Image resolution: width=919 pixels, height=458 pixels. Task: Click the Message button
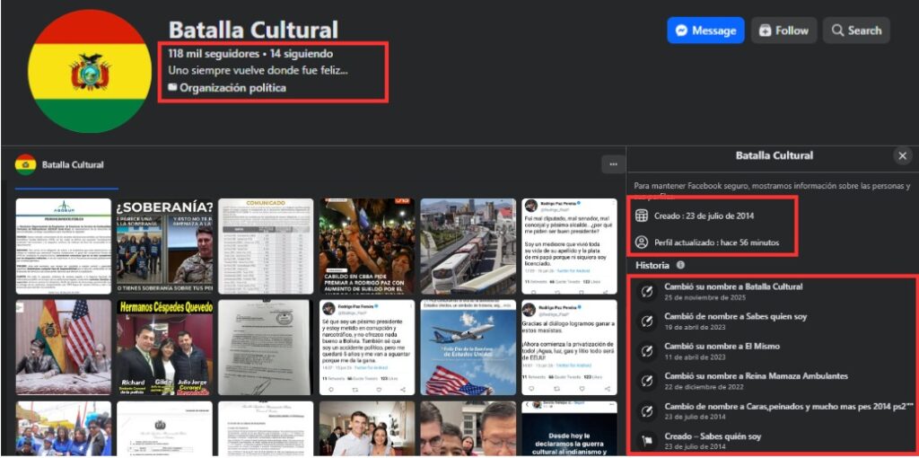(705, 31)
